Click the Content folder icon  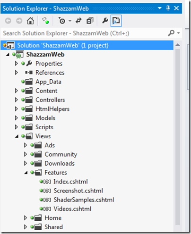pyautogui.click(x=29, y=91)
